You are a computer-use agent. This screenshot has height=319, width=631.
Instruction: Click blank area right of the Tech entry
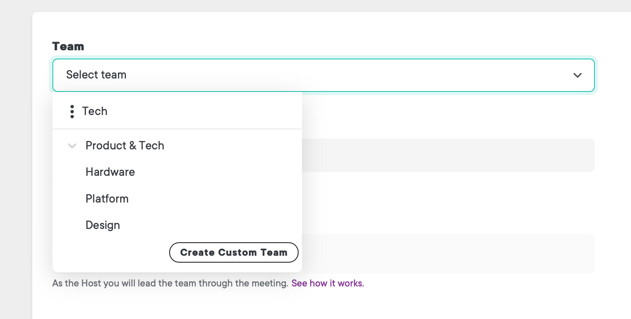(204, 111)
